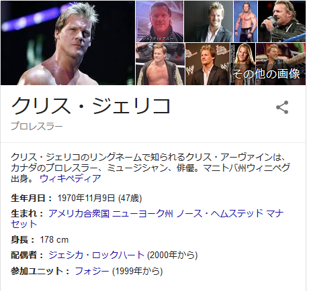The height and width of the screenshot is (291, 309).
Task: Open shirtless full-body pose thumbnail
Action: click(245, 21)
